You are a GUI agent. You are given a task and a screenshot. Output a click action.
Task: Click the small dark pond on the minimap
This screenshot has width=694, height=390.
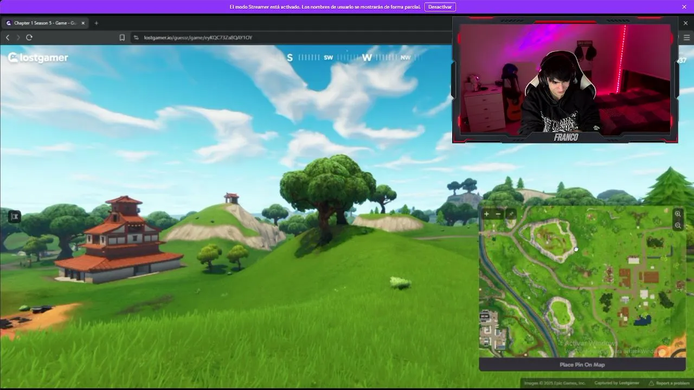642,320
